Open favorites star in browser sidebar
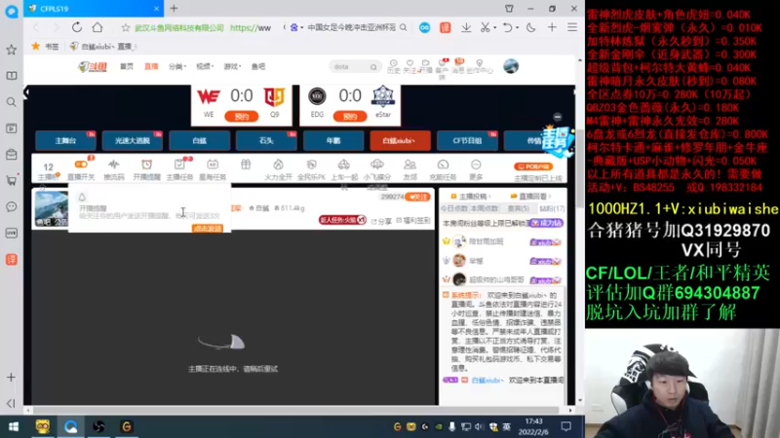780x438 pixels. tap(11, 50)
